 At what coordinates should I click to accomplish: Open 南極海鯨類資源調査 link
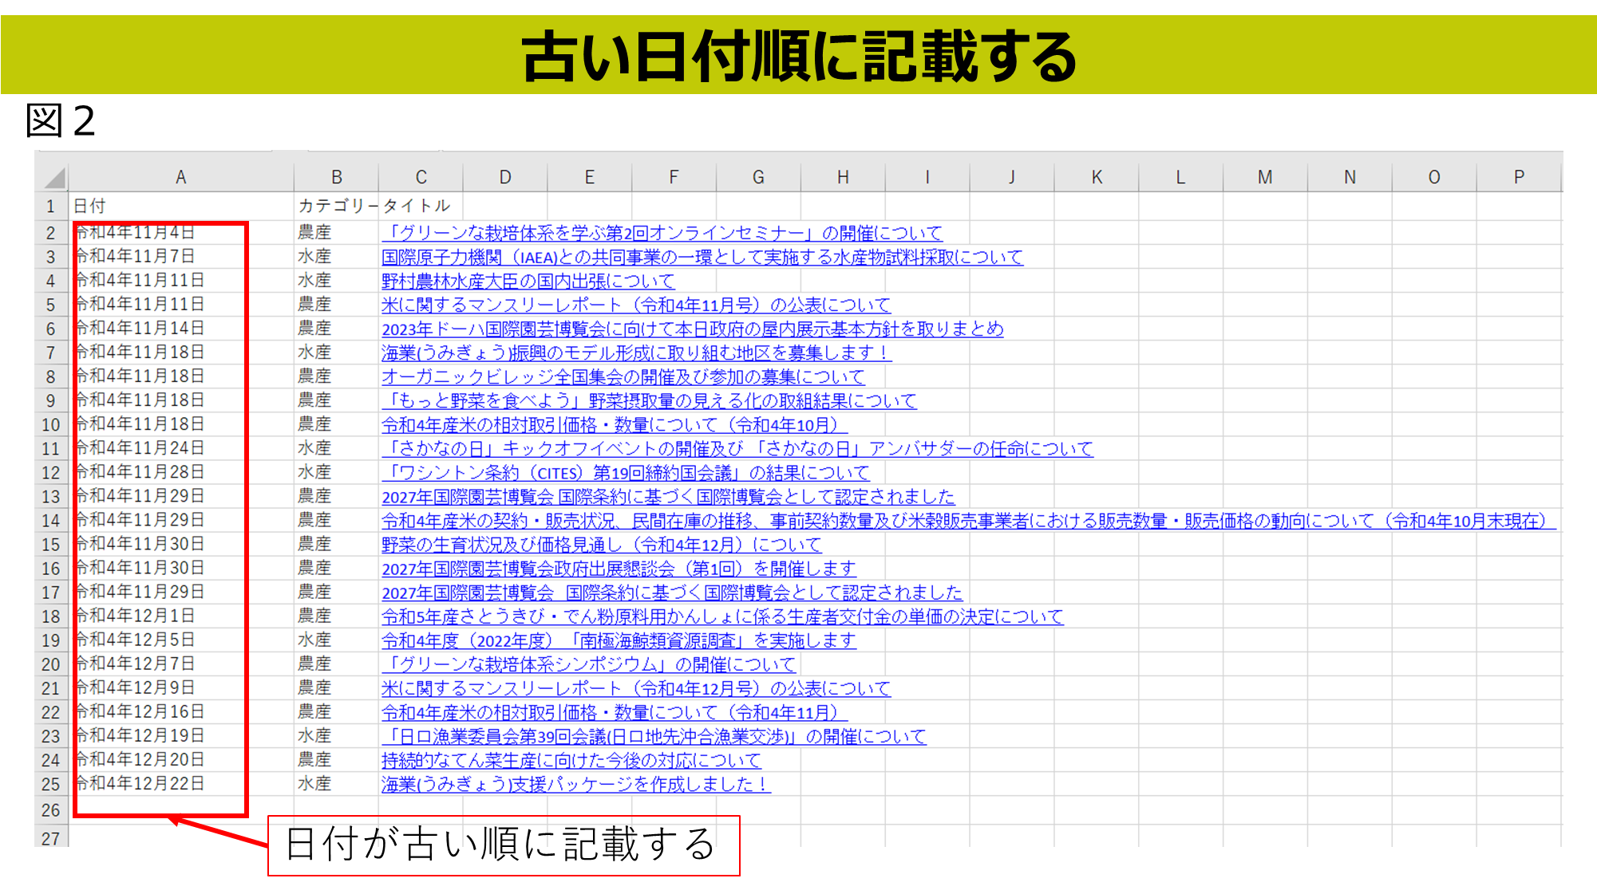(x=619, y=640)
